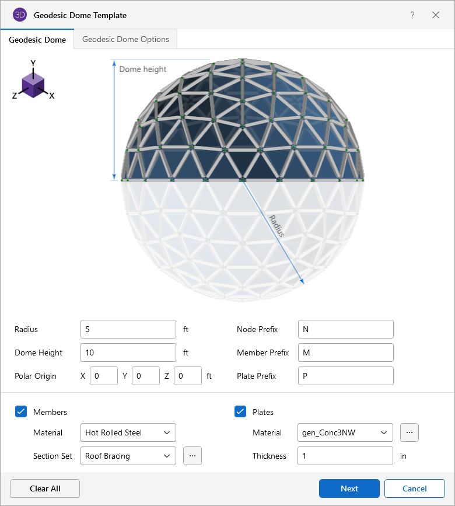The height and width of the screenshot is (506, 455).
Task: Expand the gen_Conc3NW plate material dropdown
Action: 345,432
